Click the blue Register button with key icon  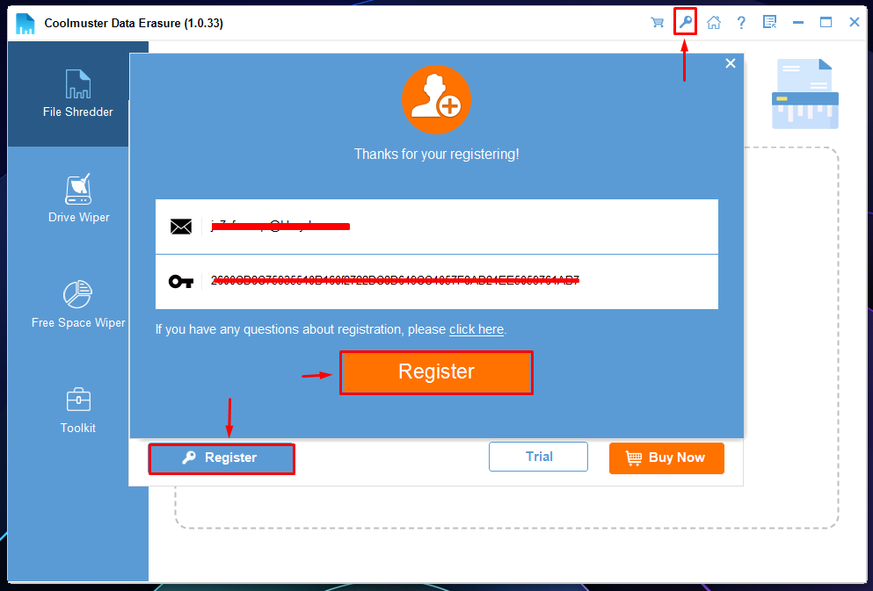point(222,458)
